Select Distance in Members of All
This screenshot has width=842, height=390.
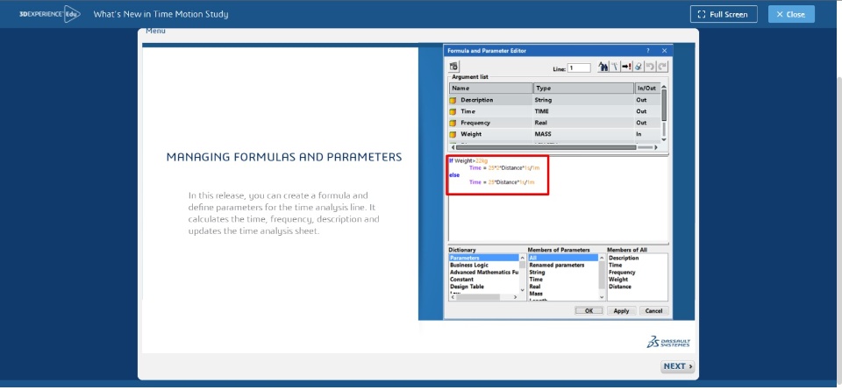620,287
